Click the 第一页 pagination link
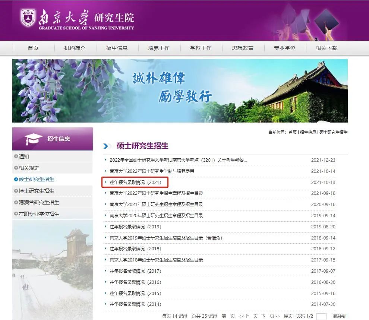 point(228,316)
